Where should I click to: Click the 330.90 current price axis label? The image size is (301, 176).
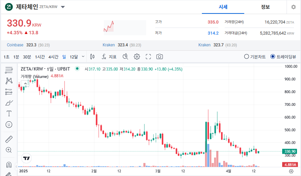click(290, 151)
